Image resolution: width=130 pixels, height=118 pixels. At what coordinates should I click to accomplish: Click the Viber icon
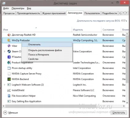(9, 46)
